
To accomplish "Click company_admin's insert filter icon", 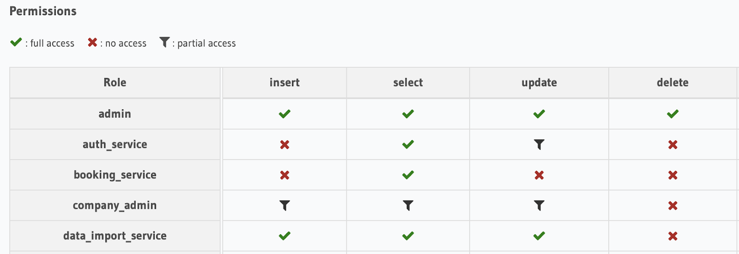I will [x=285, y=206].
